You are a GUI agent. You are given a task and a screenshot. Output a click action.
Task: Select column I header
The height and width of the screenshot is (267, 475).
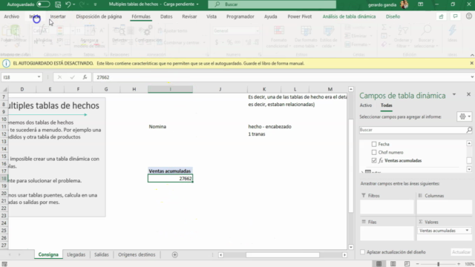(x=170, y=89)
